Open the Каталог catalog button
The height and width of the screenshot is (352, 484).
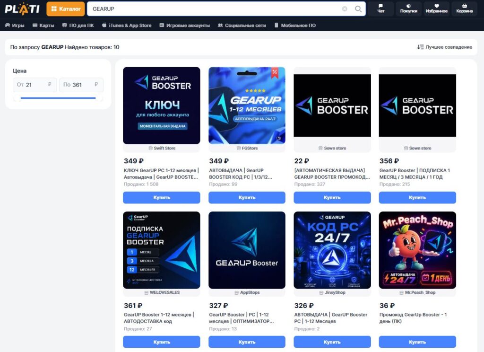65,9
